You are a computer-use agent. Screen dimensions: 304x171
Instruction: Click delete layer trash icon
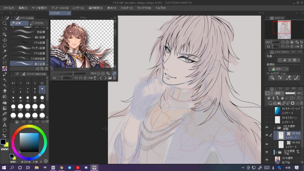[x=301, y=103]
